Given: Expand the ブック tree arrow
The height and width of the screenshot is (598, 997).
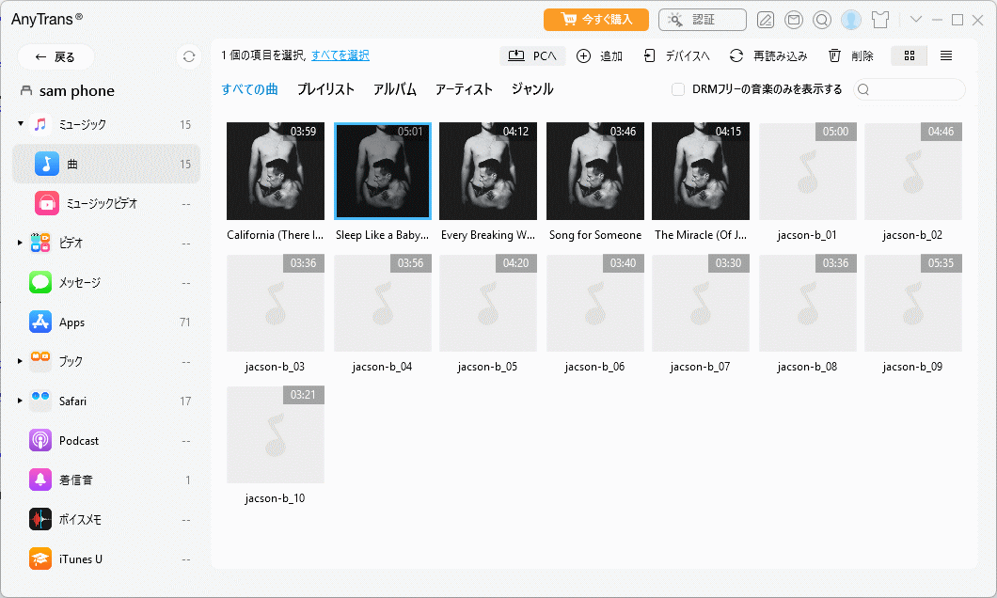Looking at the screenshot, I should click(21, 361).
